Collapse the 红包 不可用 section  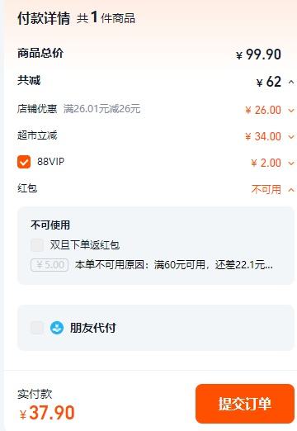(x=291, y=190)
